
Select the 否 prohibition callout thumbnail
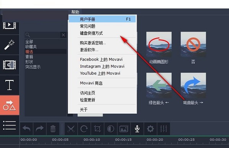coord(194,44)
